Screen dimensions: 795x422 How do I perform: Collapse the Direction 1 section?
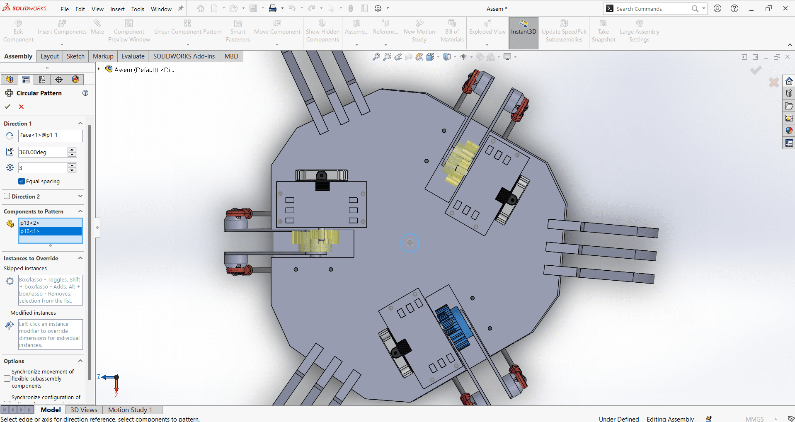pyautogui.click(x=80, y=123)
